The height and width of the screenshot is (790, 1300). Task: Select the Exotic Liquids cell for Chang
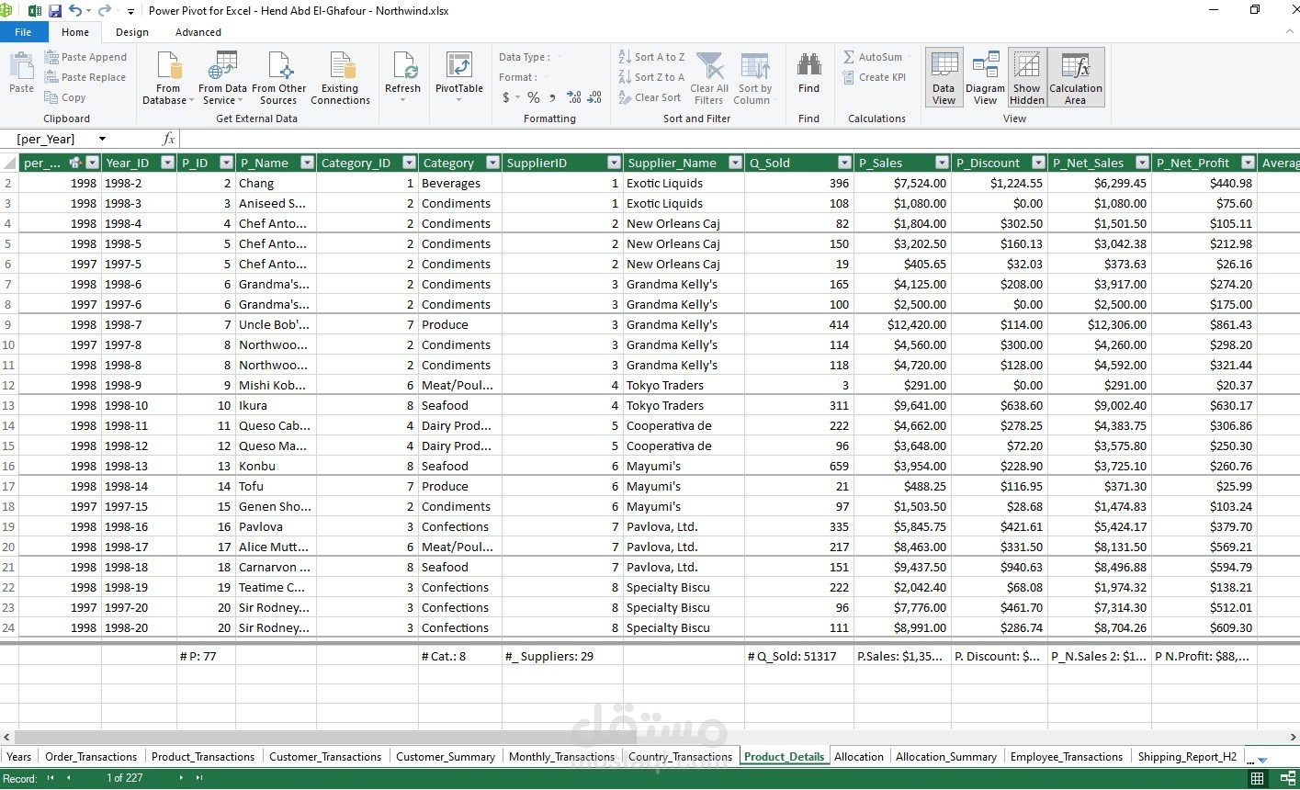(684, 184)
